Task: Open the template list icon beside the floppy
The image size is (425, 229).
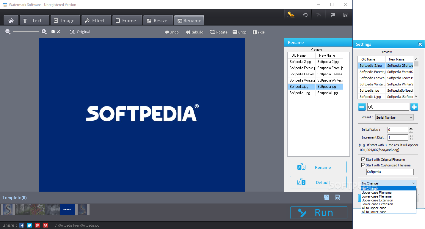Action: pos(338,198)
